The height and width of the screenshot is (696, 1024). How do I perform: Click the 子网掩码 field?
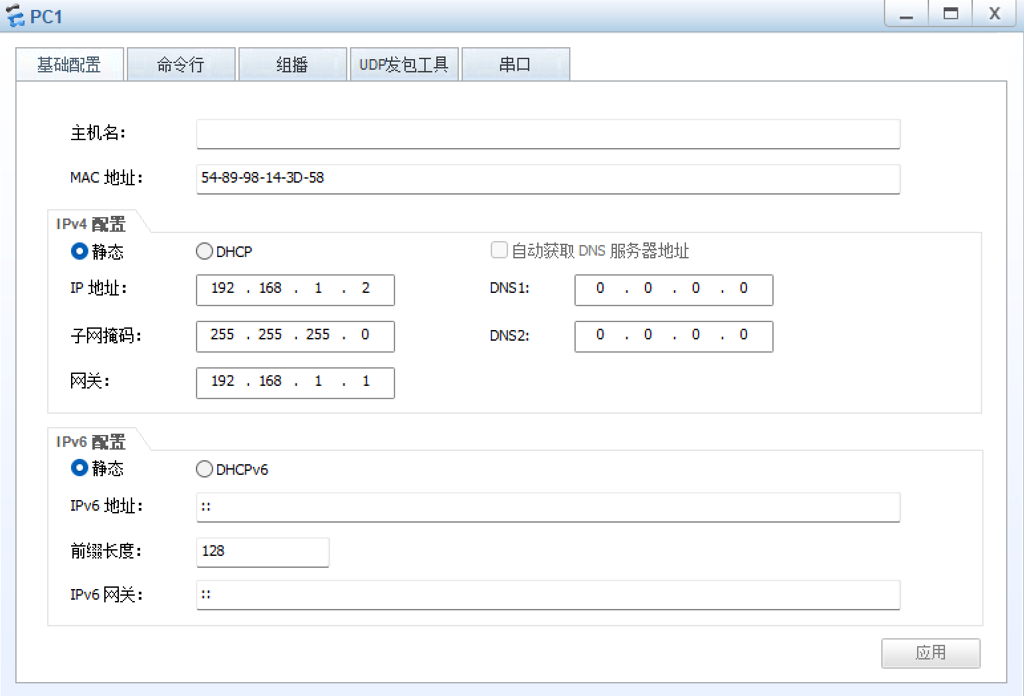tap(295, 336)
